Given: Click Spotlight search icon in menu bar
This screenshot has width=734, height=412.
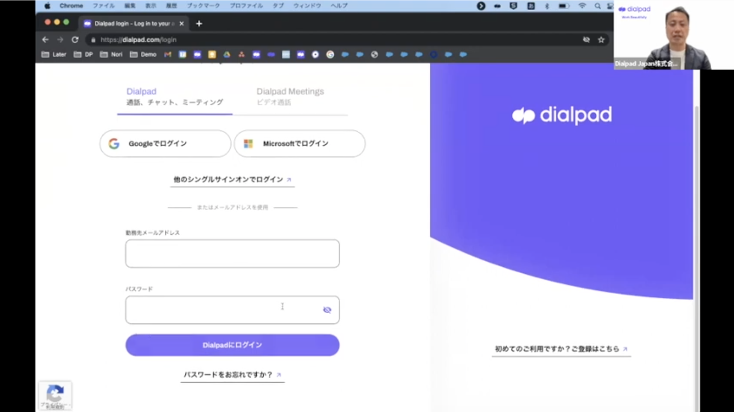Looking at the screenshot, I should pyautogui.click(x=597, y=6).
